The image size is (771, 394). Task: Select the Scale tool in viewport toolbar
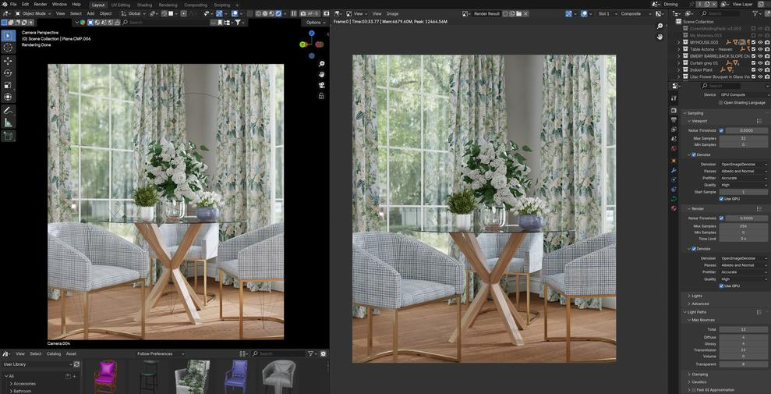point(8,84)
